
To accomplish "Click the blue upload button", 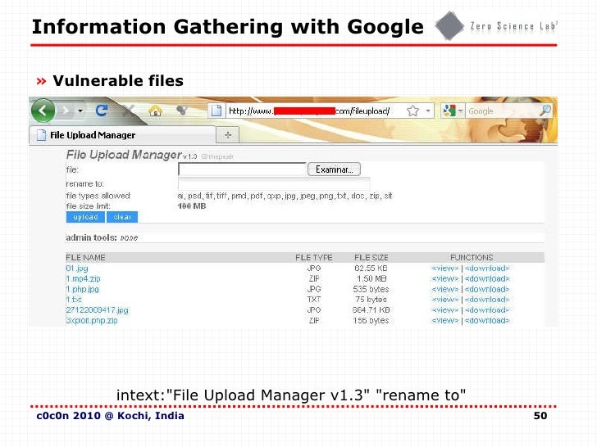I will [85, 217].
